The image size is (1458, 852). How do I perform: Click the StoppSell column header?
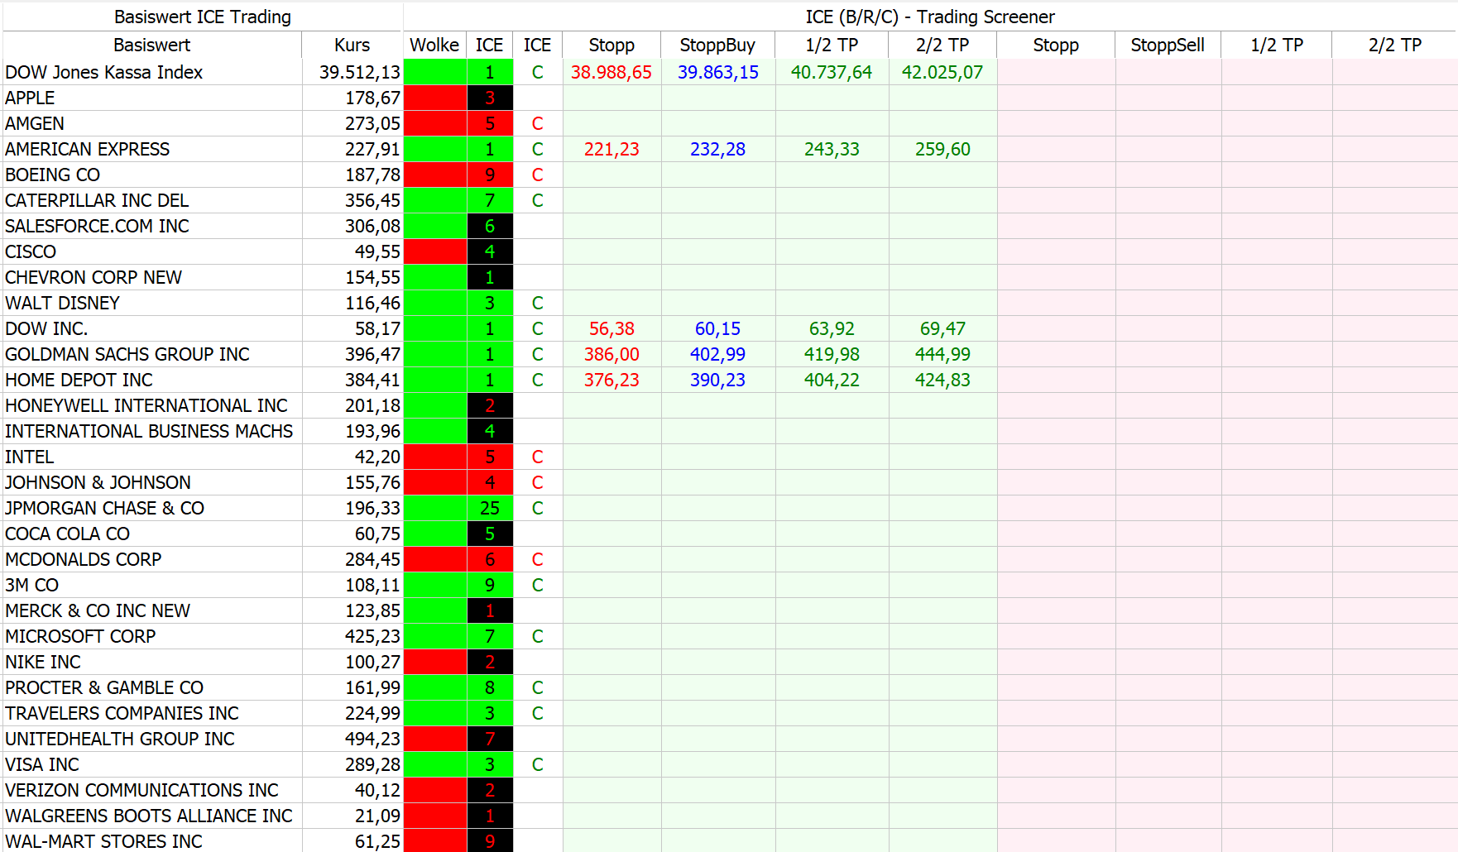point(1168,45)
